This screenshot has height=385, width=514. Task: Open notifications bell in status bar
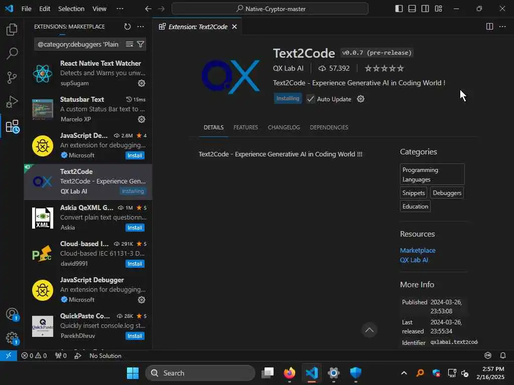(x=503, y=355)
